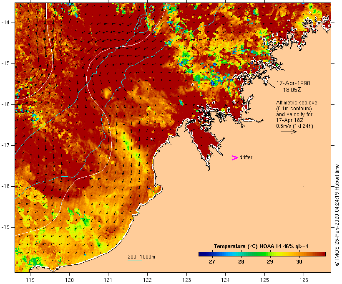
Task: Click the '-15' latitude axis label
Action: click(x=5, y=63)
